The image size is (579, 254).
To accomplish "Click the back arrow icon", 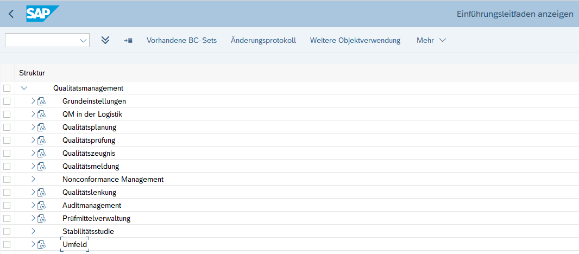I will point(11,14).
